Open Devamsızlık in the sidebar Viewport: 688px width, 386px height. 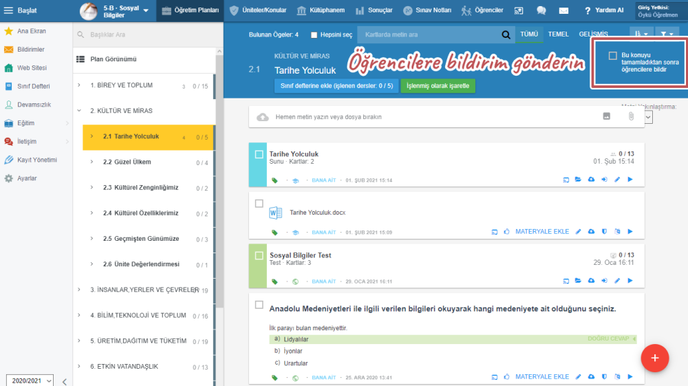tap(34, 105)
